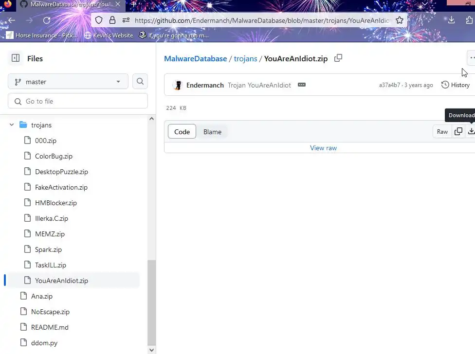Screen dimensions: 475x354
Task: Collapse the trojans folder chevron
Action: 12,124
